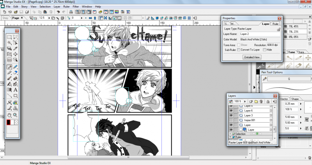Screen dimensions: 312x165
Task: Collapse the Ruler group in Layers
Action: [x=230, y=137]
